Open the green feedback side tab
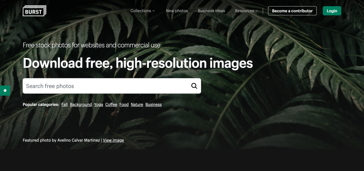 point(5,90)
